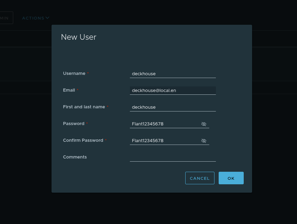The image size is (297, 224).
Task: Click CANCEL to dismiss the dialog
Action: pos(200,178)
